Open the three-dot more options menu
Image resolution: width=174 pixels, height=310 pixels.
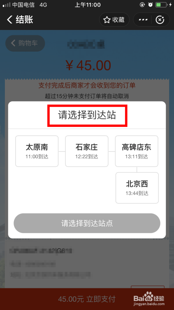coord(143,20)
